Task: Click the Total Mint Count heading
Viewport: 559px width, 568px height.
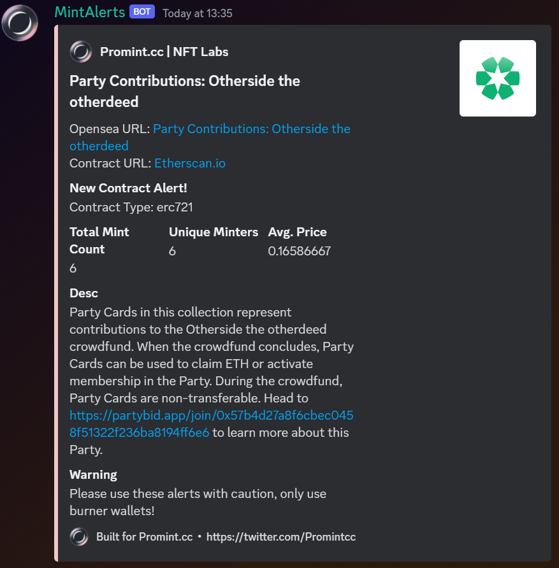Action: [99, 241]
